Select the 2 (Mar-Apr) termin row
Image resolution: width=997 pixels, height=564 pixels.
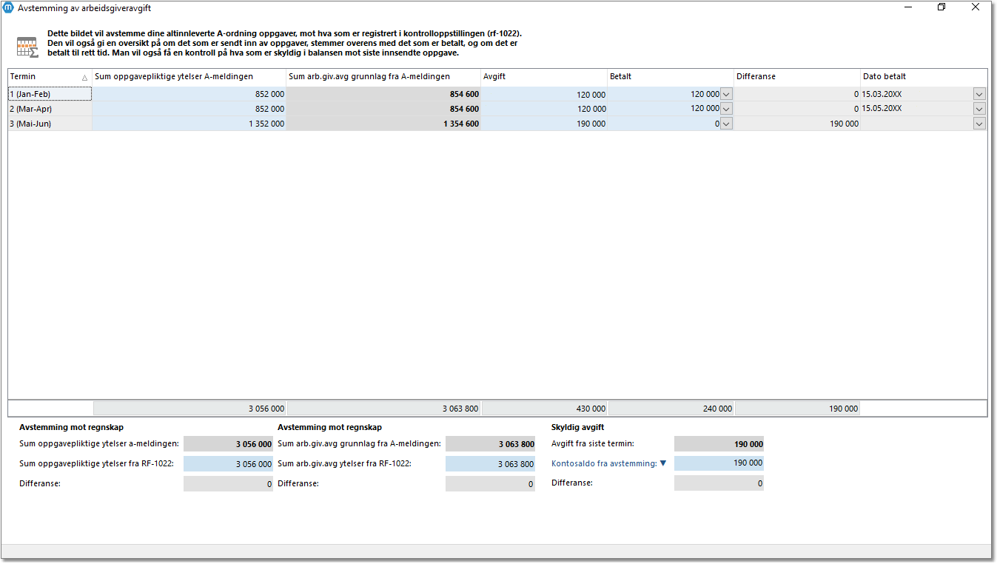[x=50, y=109]
